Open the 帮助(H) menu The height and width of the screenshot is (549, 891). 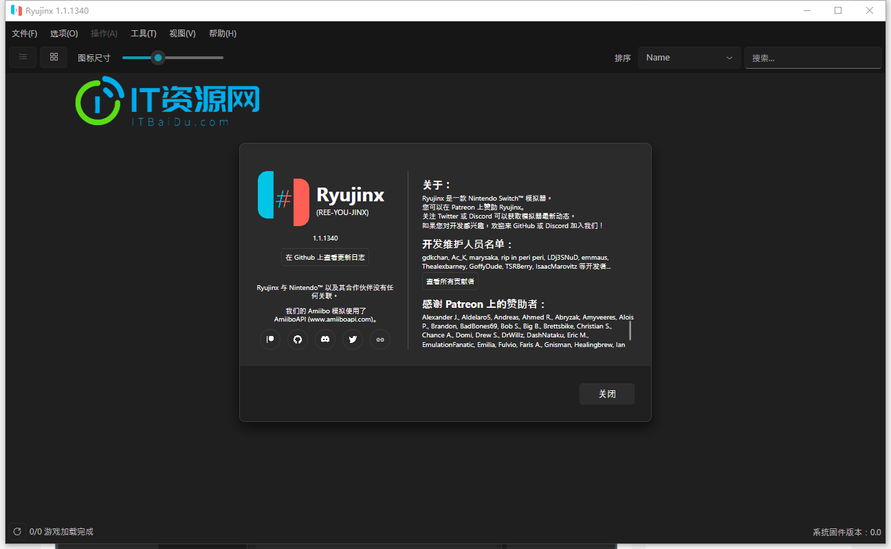(x=223, y=34)
